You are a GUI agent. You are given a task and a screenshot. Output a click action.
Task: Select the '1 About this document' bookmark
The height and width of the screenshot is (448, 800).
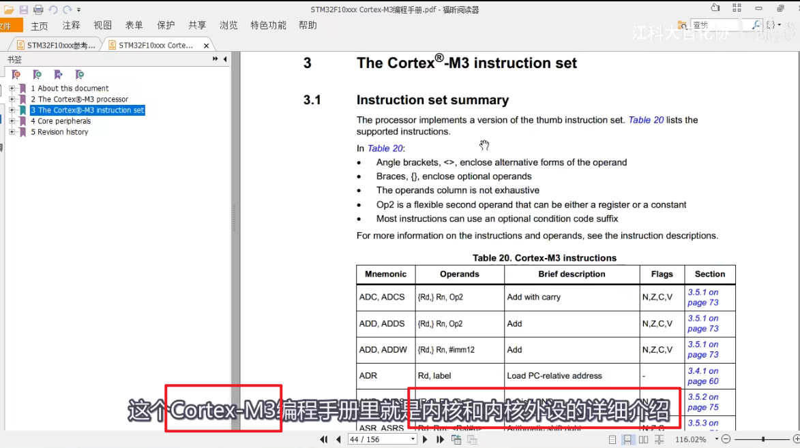pos(70,88)
